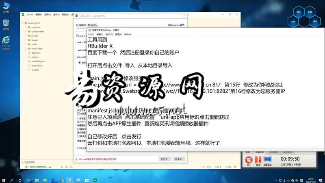This screenshot has width=325, height=183.
Task: Launch Internet Explorer from the desktop
Action: click(6, 43)
